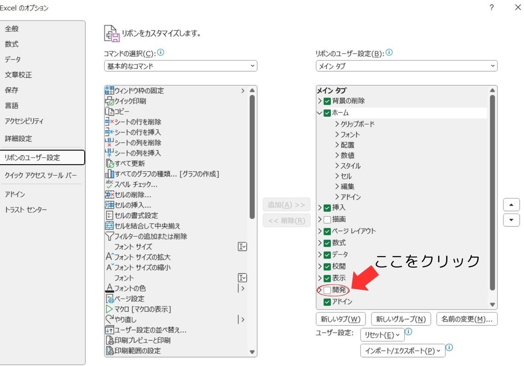Select the ページ設定 page setup icon
Viewport: 524px width, 366px height.
pos(110,299)
